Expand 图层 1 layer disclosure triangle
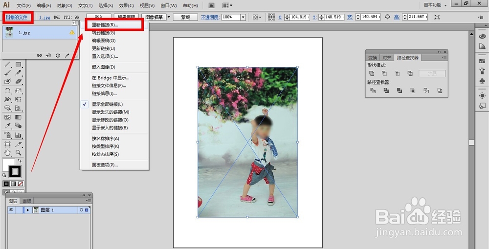The image size is (489, 249). [x=28, y=210]
